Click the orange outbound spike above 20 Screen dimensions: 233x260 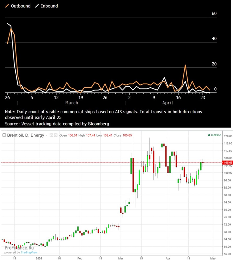[x=185, y=66]
